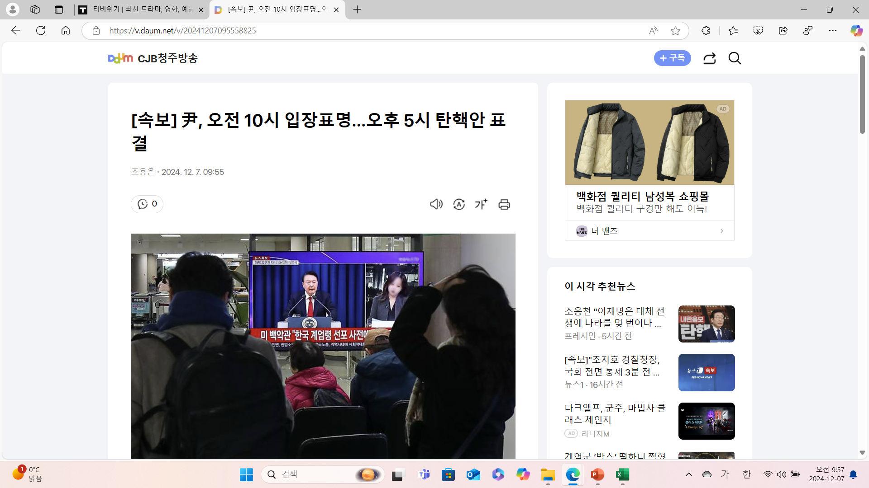869x488 pixels.
Task: Click the news photo of TV broadcast
Action: pos(323,346)
